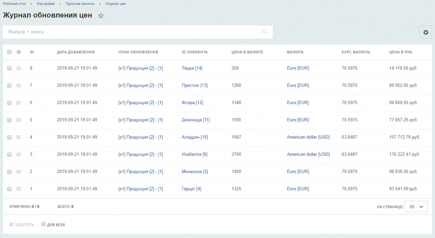Viewport: 435px width, 238px height.
Task: Open row actions menu for row ID 6
Action: point(19,102)
